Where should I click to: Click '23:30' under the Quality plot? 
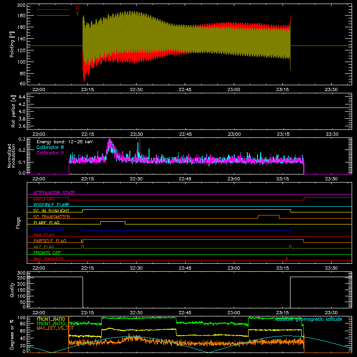click(x=331, y=313)
